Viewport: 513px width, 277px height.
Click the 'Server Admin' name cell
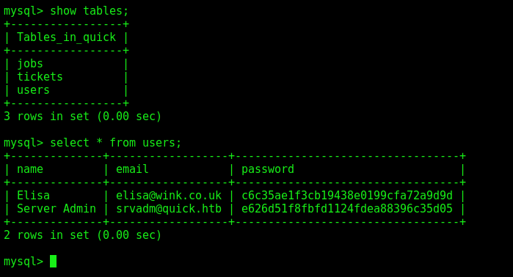pos(57,209)
